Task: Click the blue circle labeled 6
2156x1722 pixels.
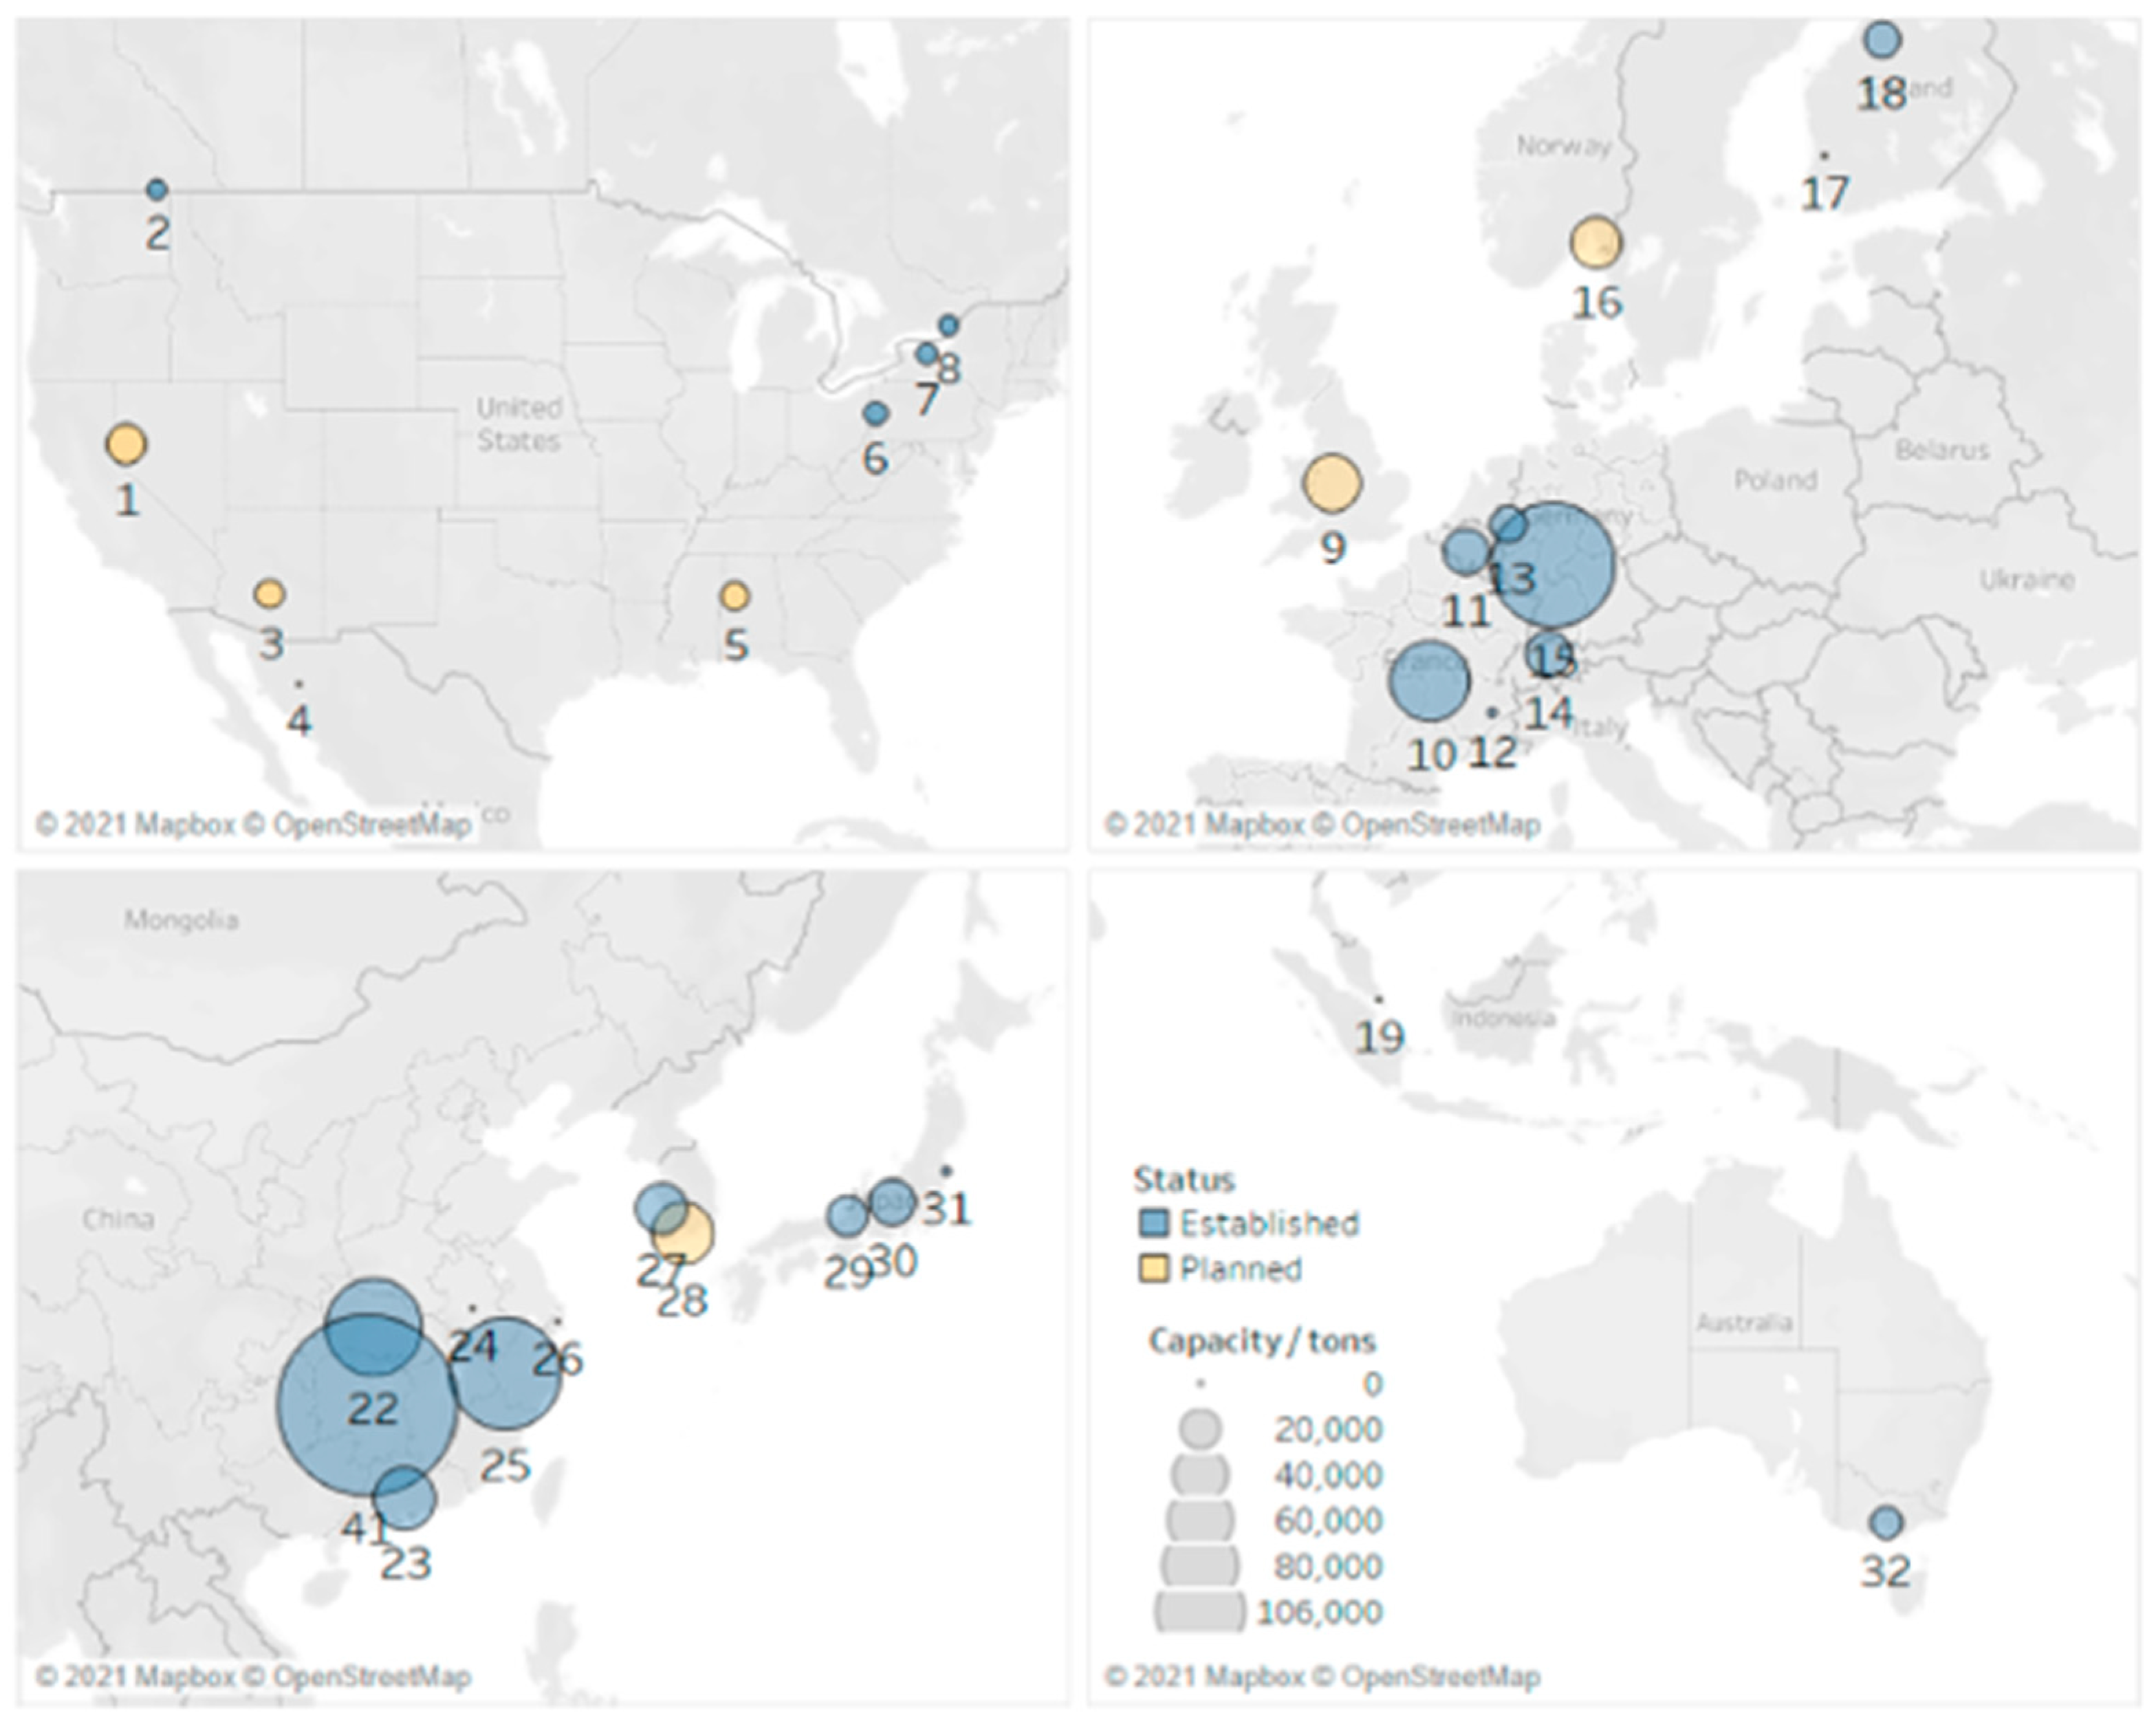Action: coord(875,413)
